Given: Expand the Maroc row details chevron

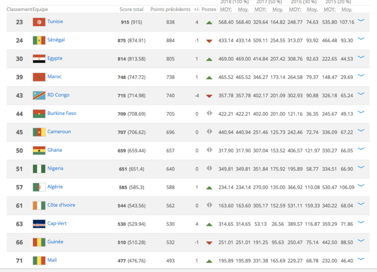Looking at the screenshot, I should 361,76.
